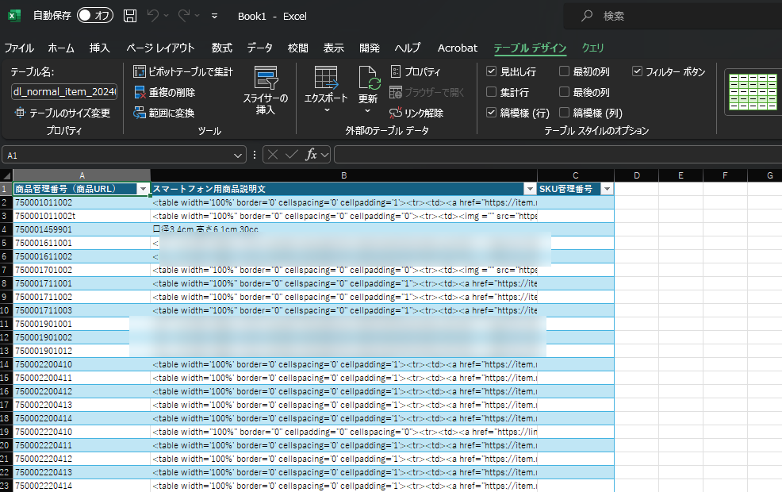Switch to the ページ レイアウト tab

[x=160, y=48]
